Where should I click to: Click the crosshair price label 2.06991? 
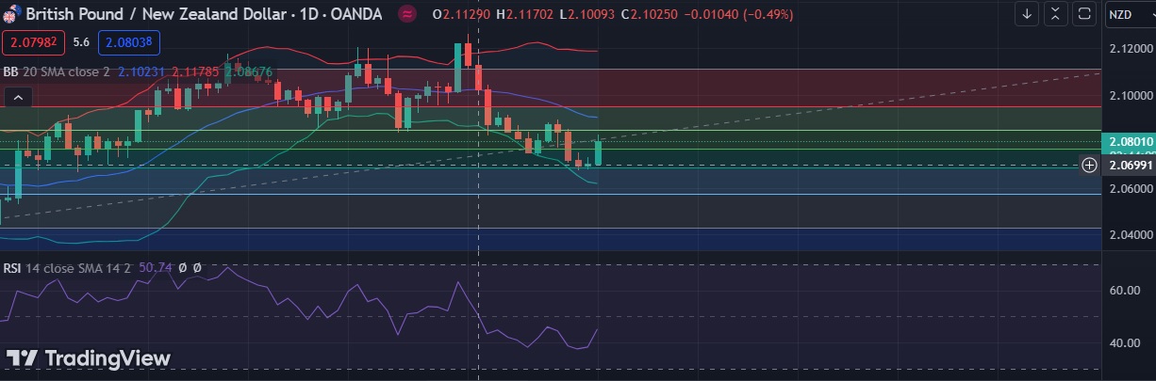point(1129,166)
